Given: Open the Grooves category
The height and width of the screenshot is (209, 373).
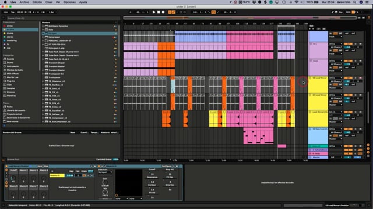Looking at the screenshot, I should tap(9, 92).
